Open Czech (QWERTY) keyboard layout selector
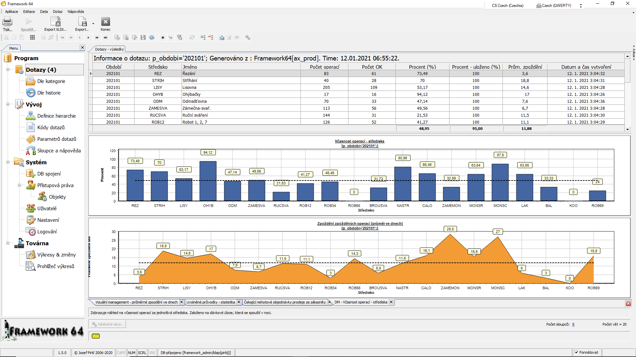 pos(554,6)
